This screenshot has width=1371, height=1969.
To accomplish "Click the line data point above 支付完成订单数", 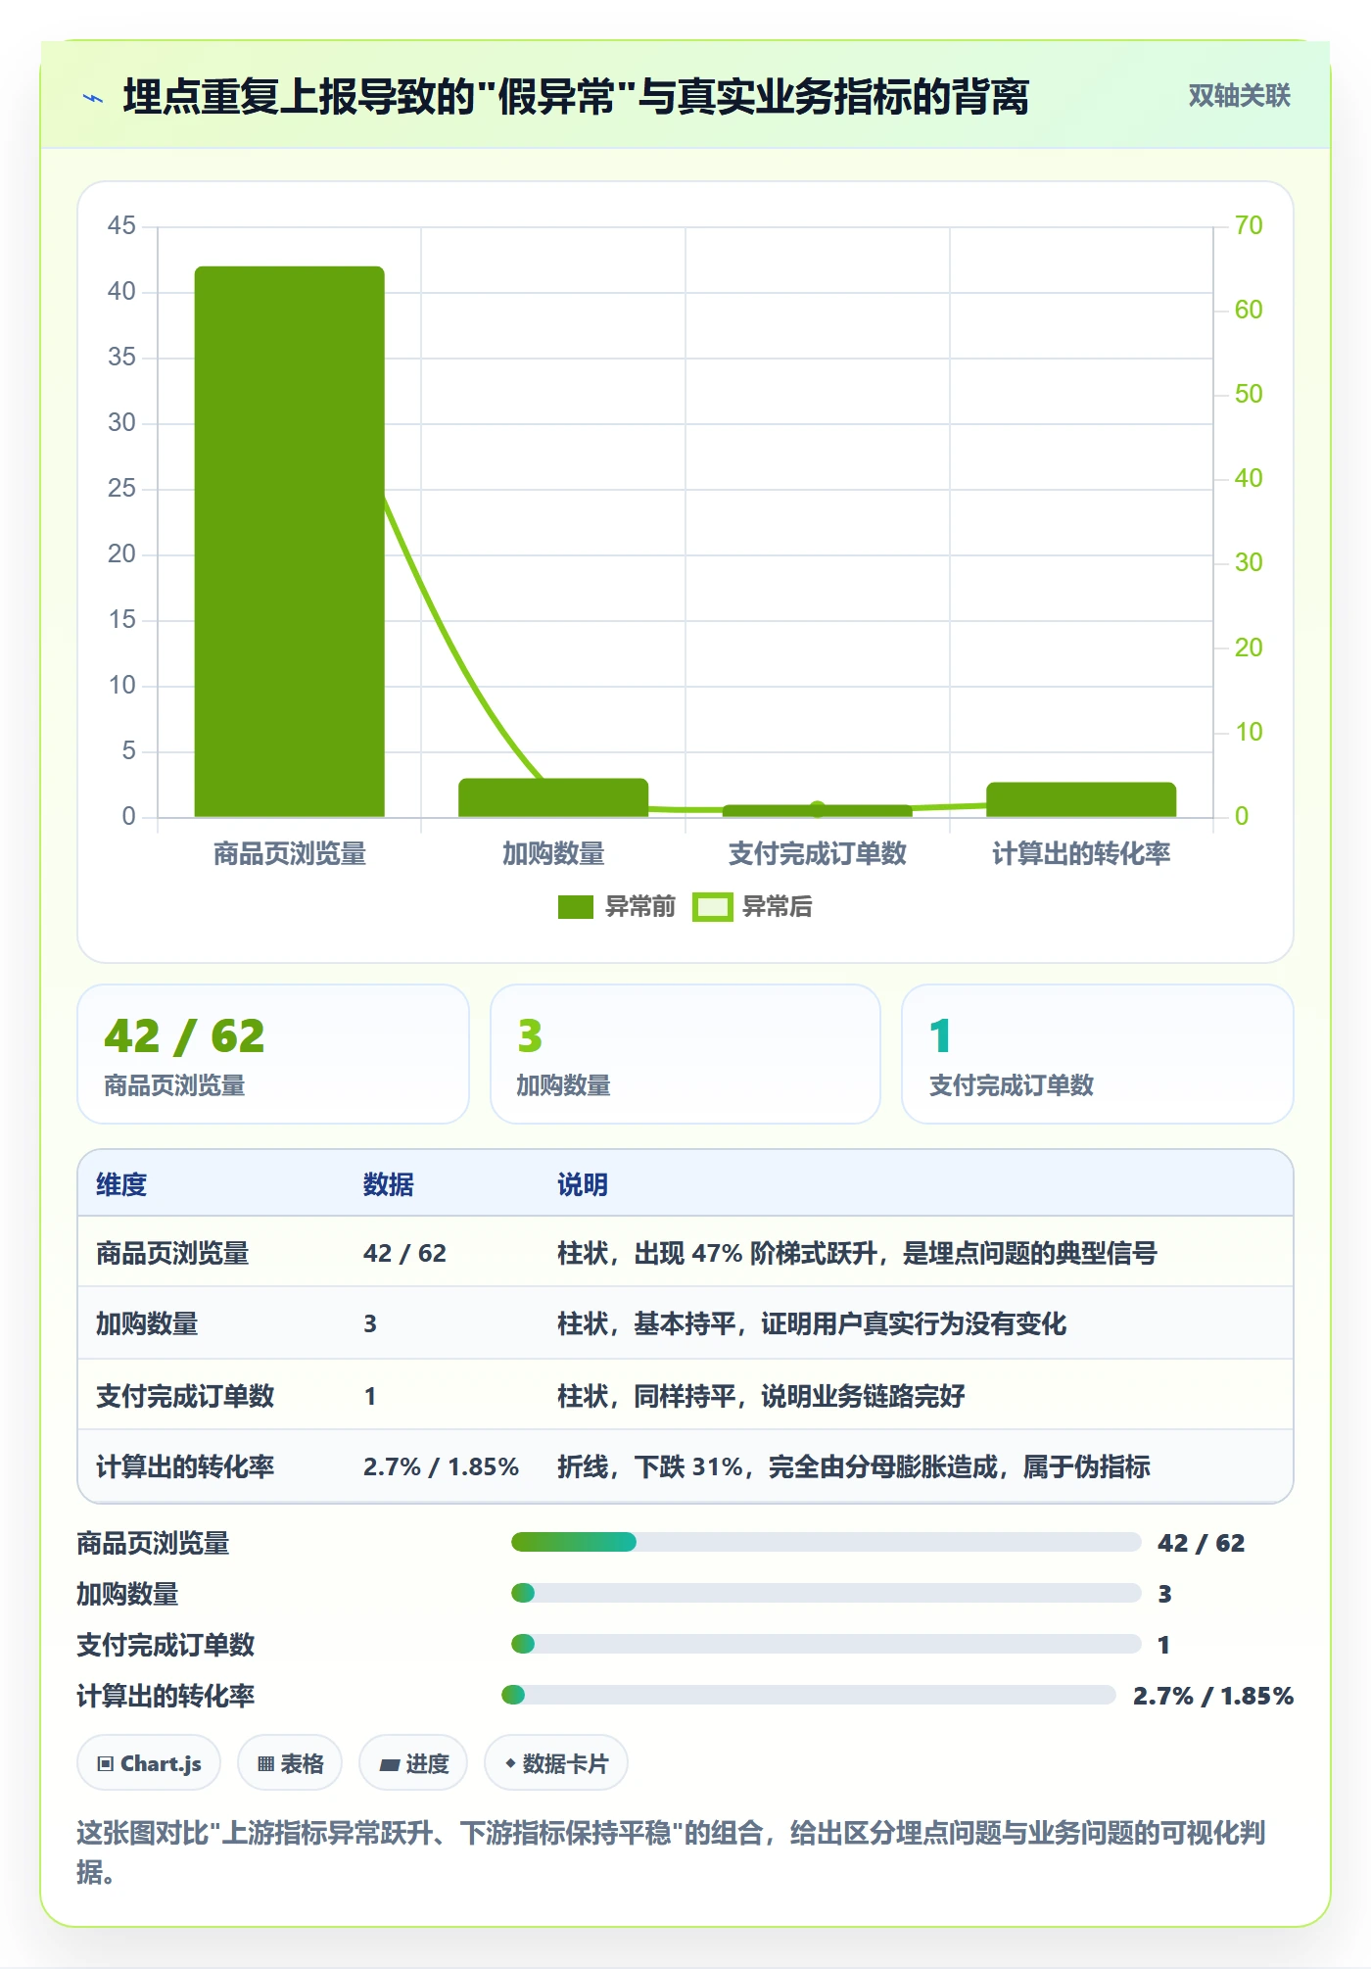I will pyautogui.click(x=818, y=809).
